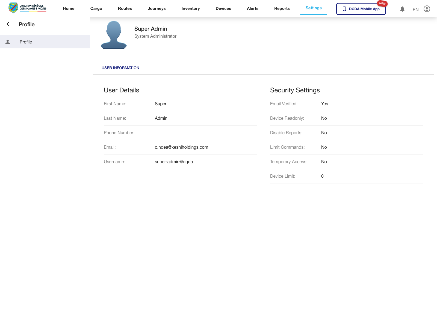This screenshot has width=437, height=328.
Task: Navigate to the Reports menu
Action: click(x=282, y=8)
